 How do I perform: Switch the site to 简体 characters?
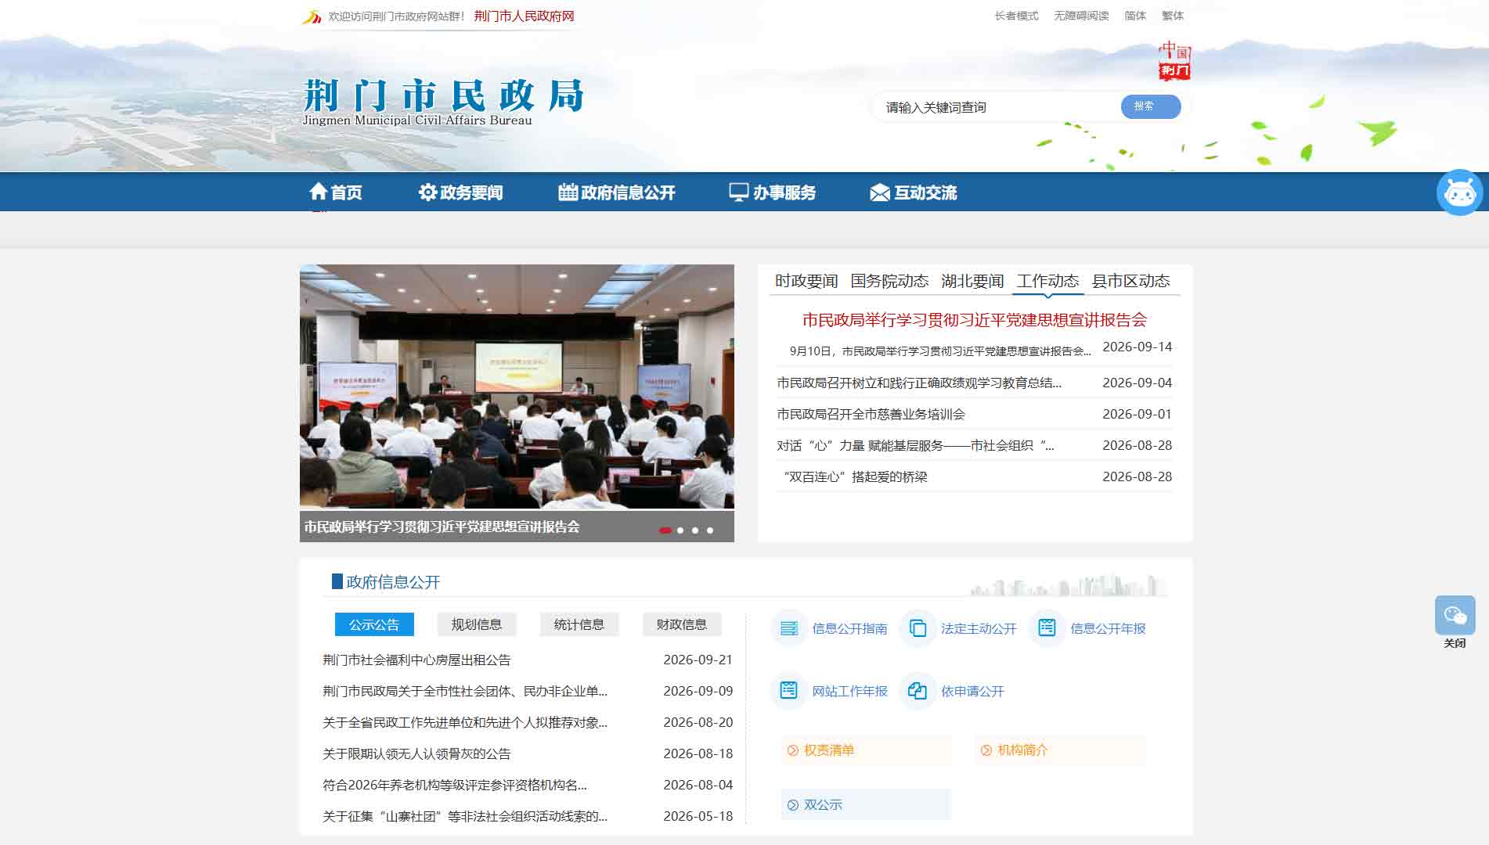(x=1135, y=16)
